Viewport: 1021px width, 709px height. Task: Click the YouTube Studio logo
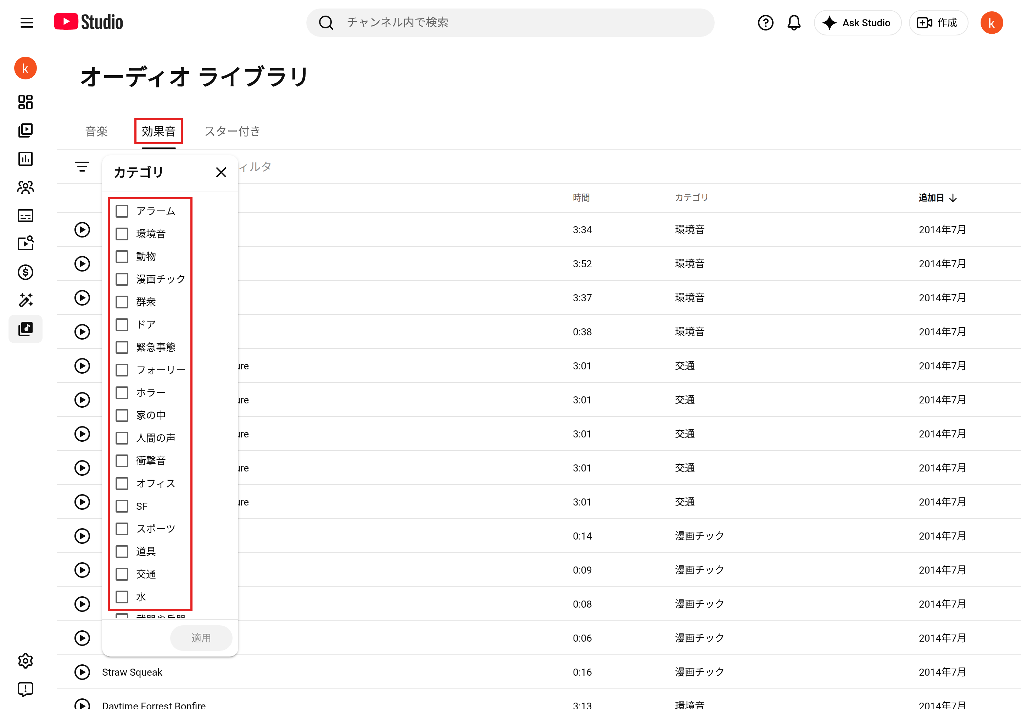tap(88, 22)
